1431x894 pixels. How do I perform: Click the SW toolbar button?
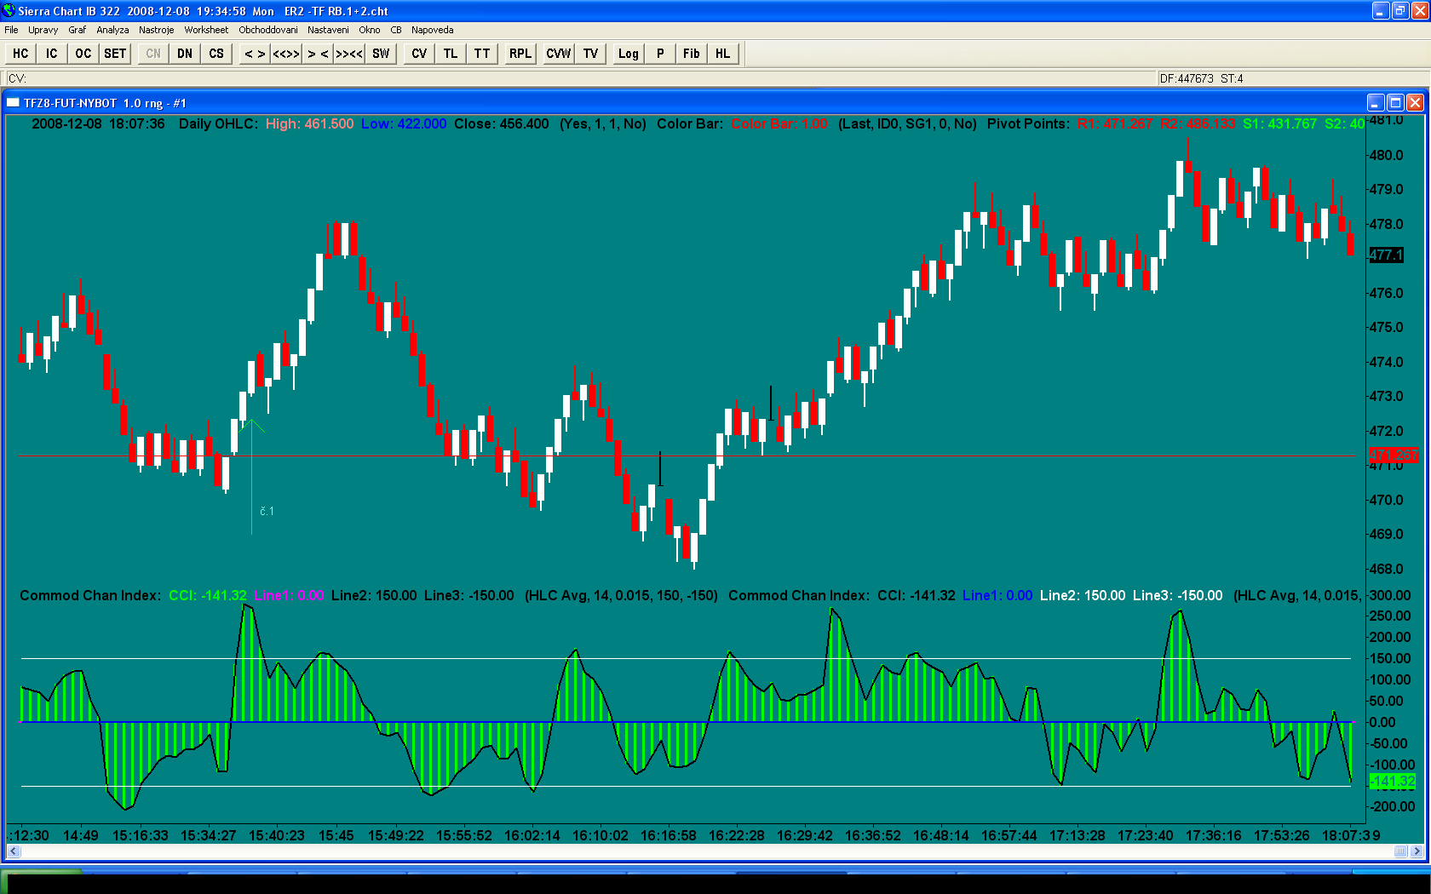(381, 54)
